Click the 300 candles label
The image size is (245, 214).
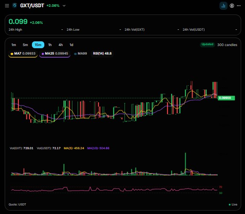227,45
